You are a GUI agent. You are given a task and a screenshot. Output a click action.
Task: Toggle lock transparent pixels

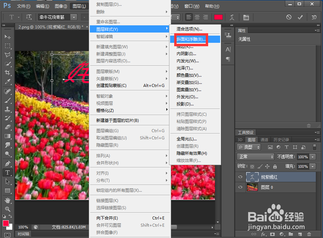pyautogui.click(x=252, y=166)
